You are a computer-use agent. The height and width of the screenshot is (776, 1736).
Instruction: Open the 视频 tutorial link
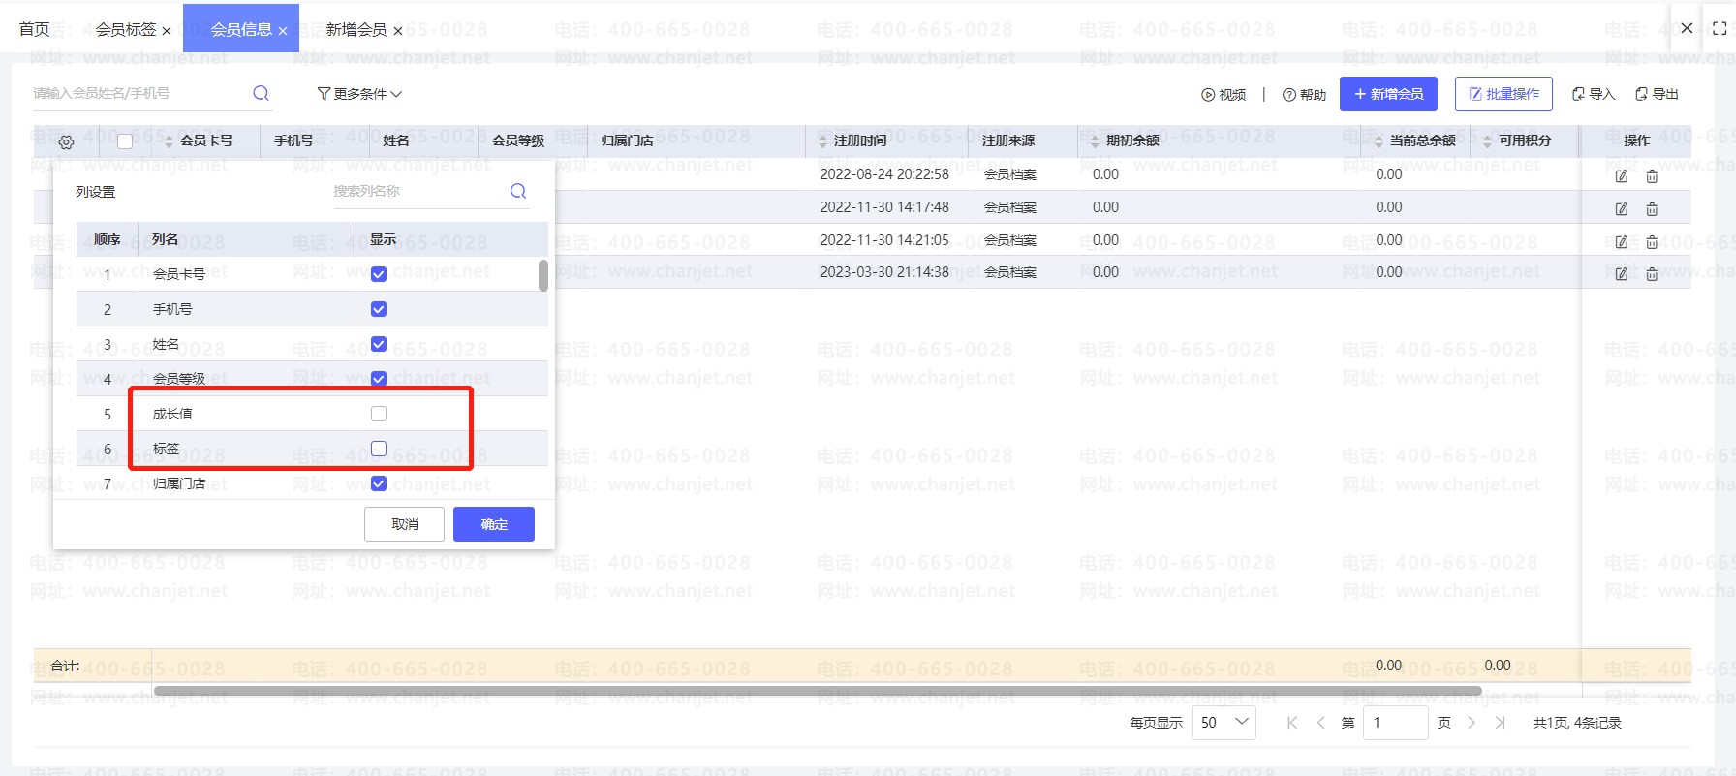pos(1224,95)
